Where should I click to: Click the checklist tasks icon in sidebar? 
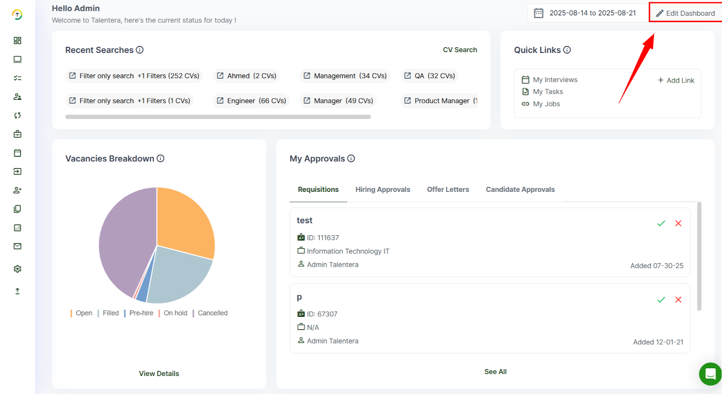(18, 78)
